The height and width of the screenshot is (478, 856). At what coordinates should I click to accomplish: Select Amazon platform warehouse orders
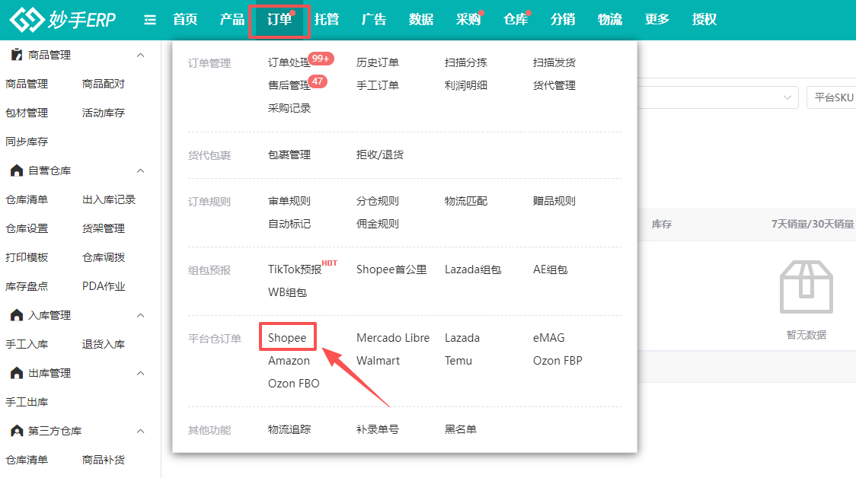pos(289,361)
